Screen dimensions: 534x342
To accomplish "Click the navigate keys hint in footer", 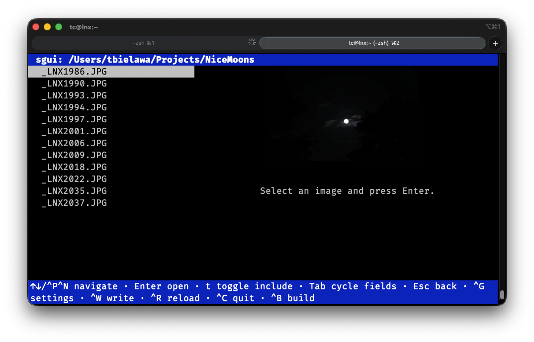I will 74,286.
